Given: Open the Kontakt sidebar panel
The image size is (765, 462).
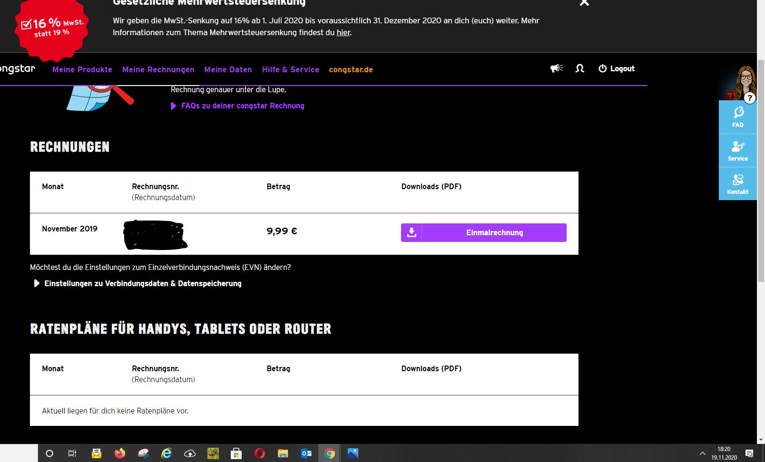Looking at the screenshot, I should (x=737, y=184).
